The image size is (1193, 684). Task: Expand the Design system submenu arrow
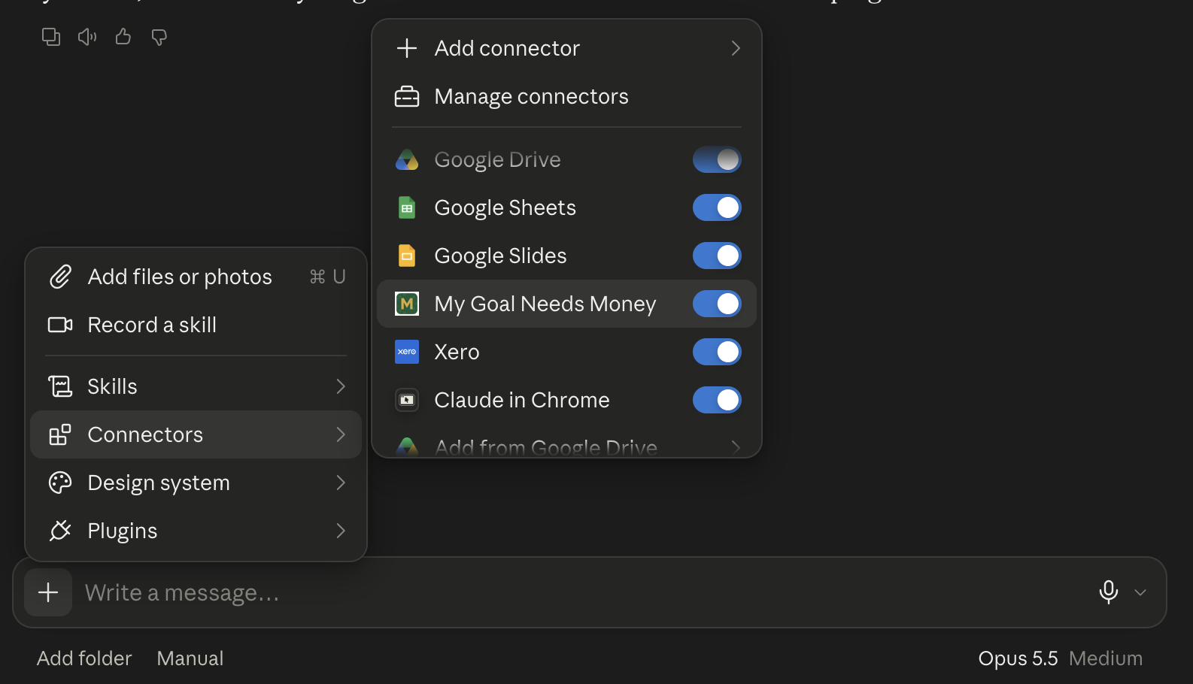click(341, 483)
